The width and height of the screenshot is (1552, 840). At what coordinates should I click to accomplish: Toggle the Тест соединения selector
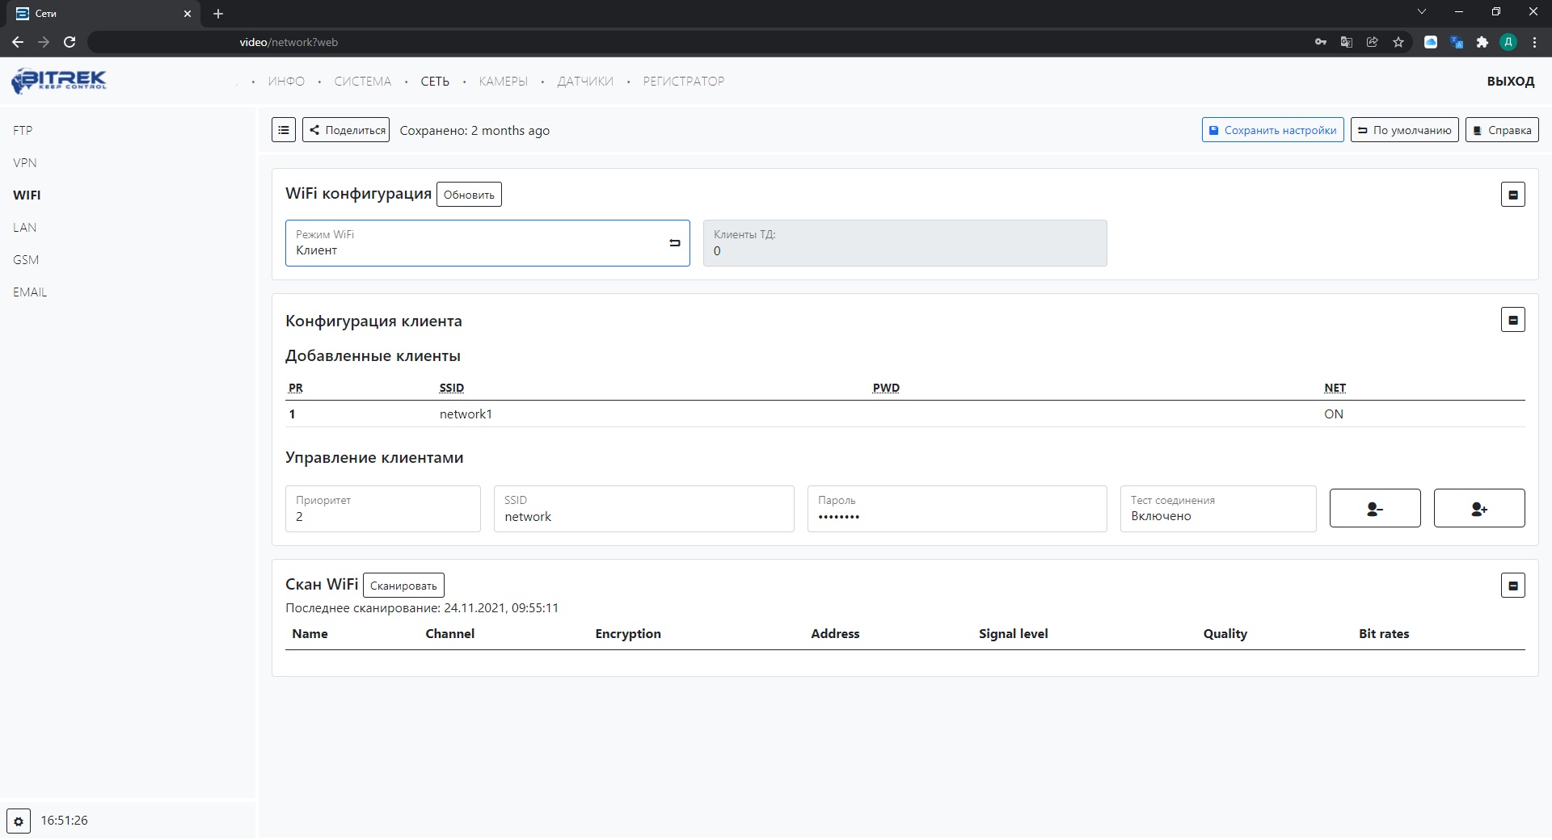tap(1217, 509)
